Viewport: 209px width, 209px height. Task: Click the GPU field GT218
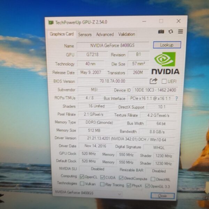pyautogui.click(x=92, y=55)
